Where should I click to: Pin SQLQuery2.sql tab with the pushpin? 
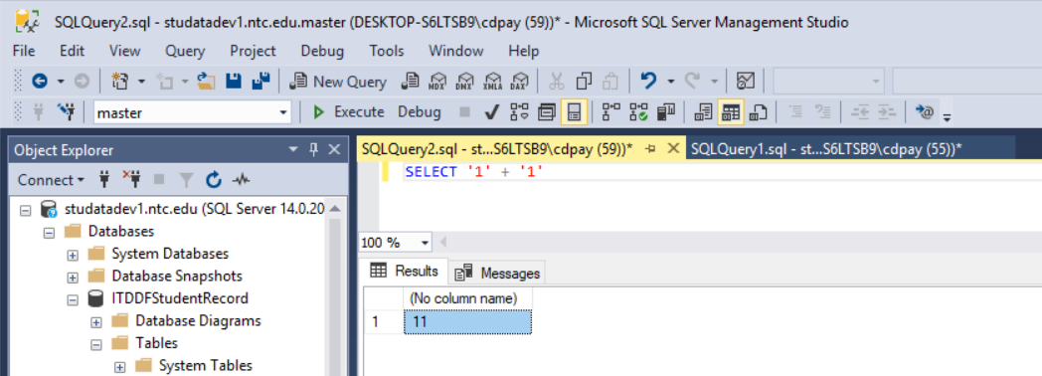pyautogui.click(x=650, y=149)
